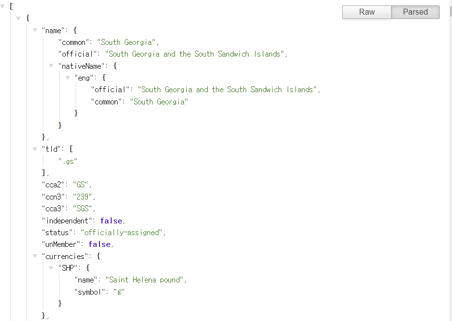Click the "ccn3" key

click(53, 197)
